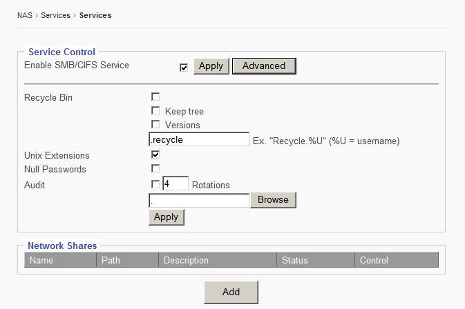Click the Name column header
The image size is (465, 309).
pyautogui.click(x=41, y=260)
